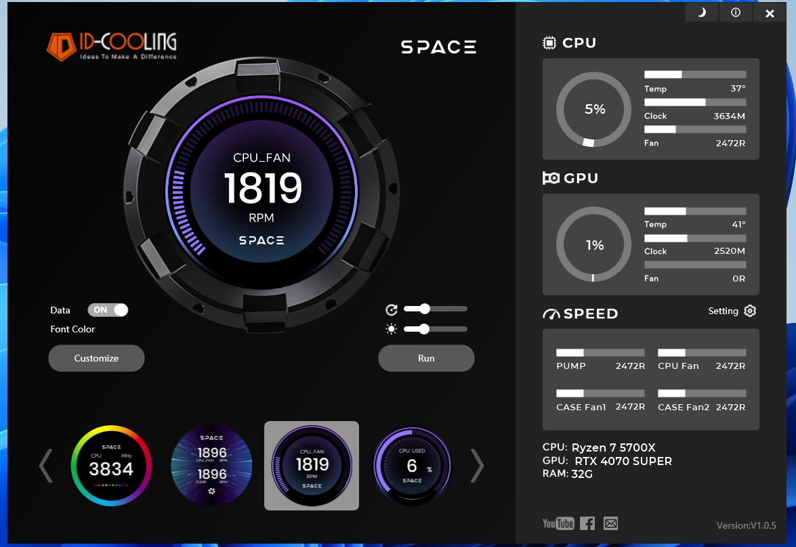Select the dual 1896 RPM starburst theme
The width and height of the screenshot is (796, 547).
coord(211,466)
